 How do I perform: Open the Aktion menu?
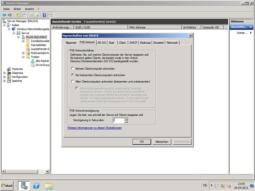tap(17, 9)
